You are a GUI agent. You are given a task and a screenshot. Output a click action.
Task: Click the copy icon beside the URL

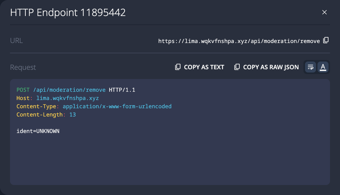[326, 40]
